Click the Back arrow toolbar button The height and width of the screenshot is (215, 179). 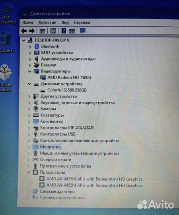(24, 31)
